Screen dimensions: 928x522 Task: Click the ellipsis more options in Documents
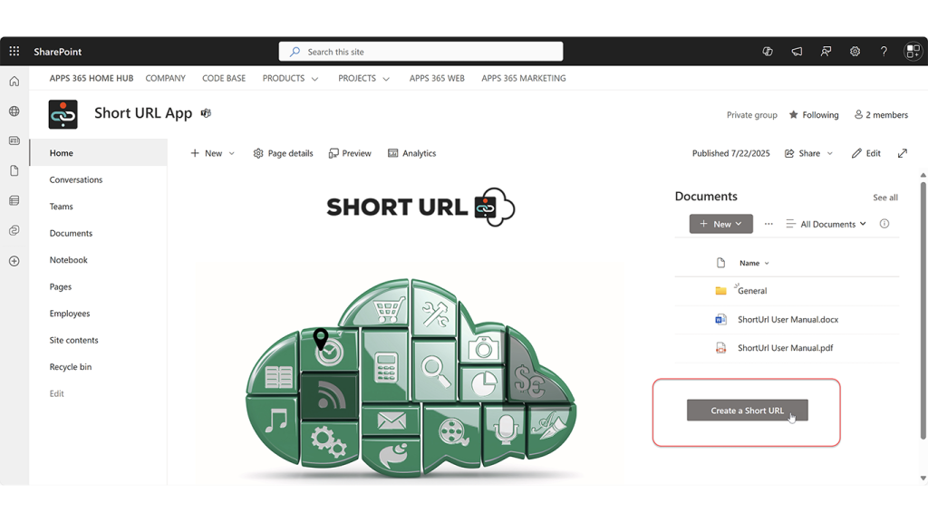(x=768, y=224)
